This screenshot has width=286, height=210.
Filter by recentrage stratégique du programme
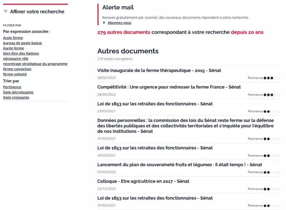coord(35,64)
